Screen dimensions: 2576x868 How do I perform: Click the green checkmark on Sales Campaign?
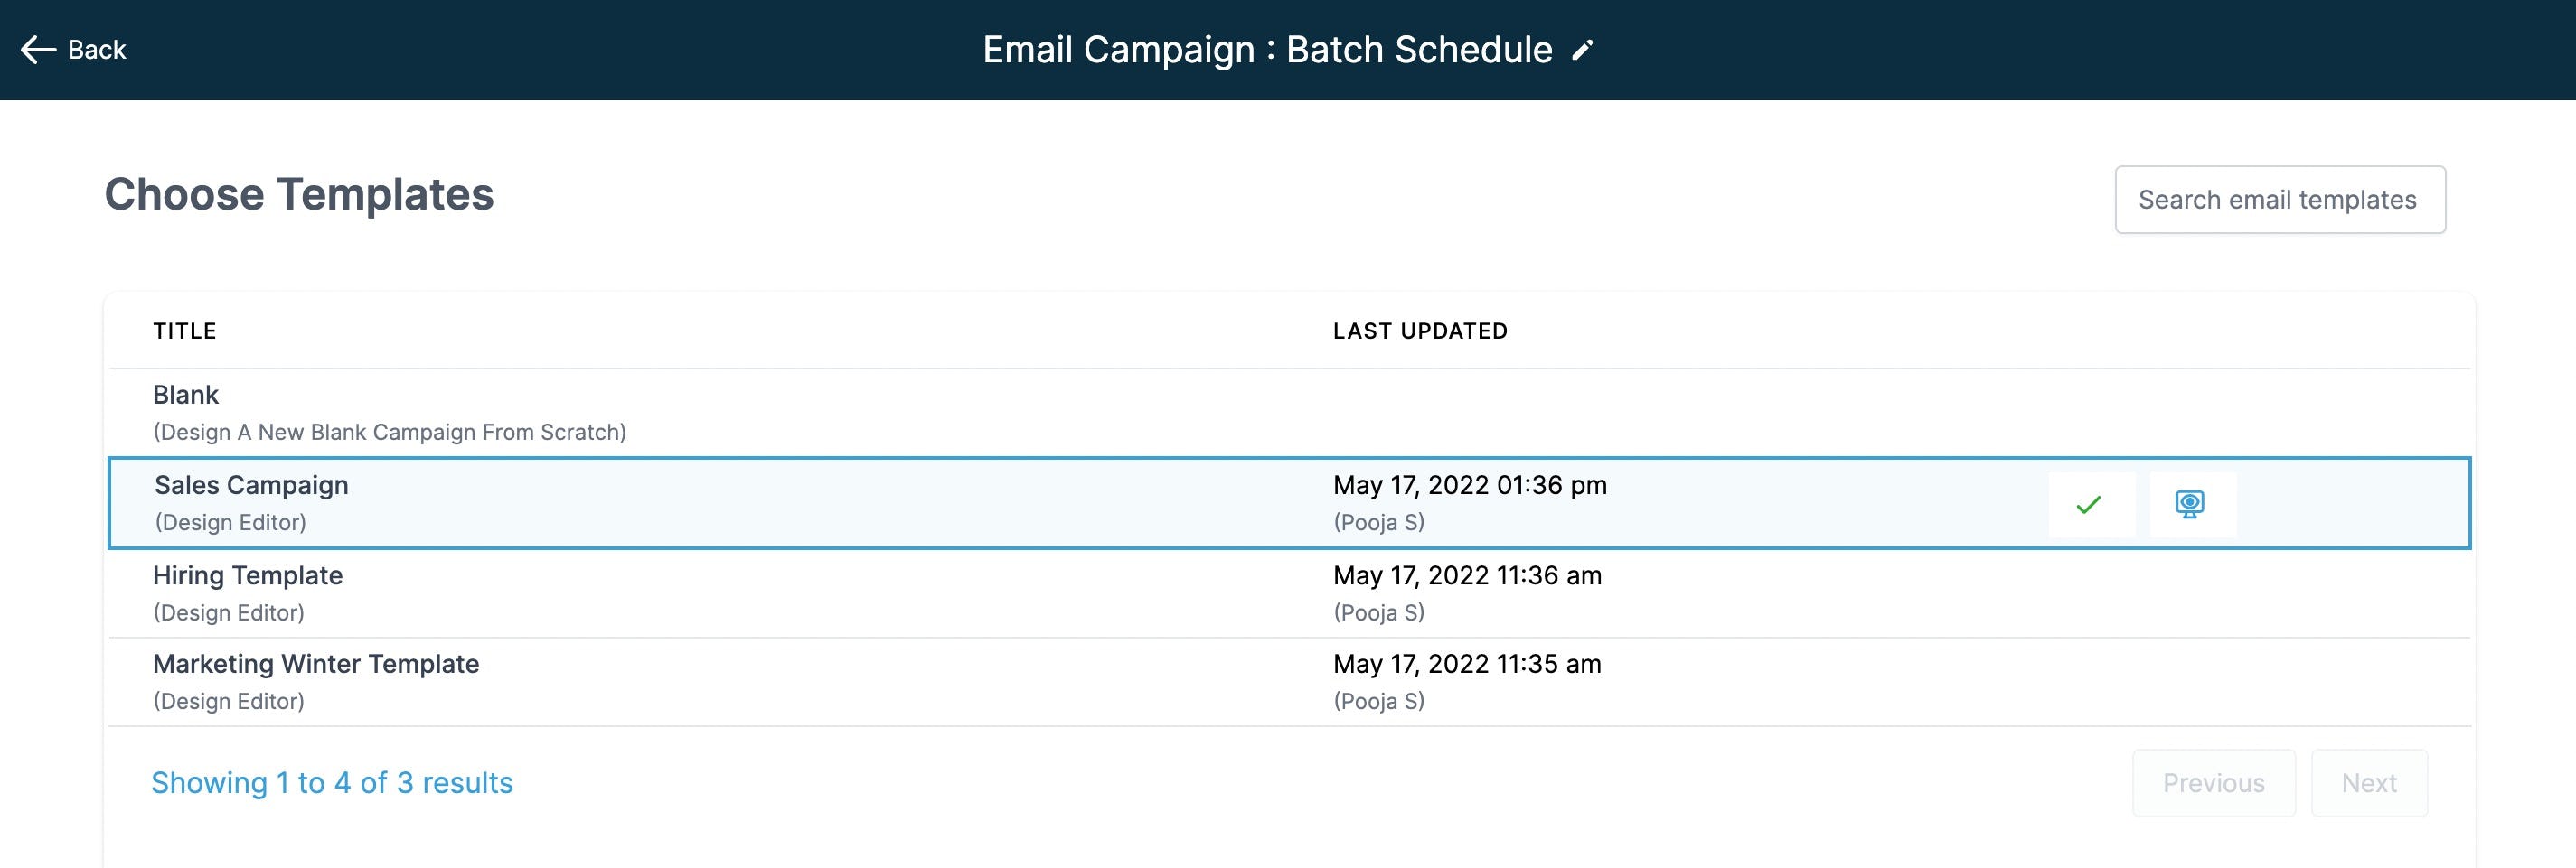(2089, 504)
